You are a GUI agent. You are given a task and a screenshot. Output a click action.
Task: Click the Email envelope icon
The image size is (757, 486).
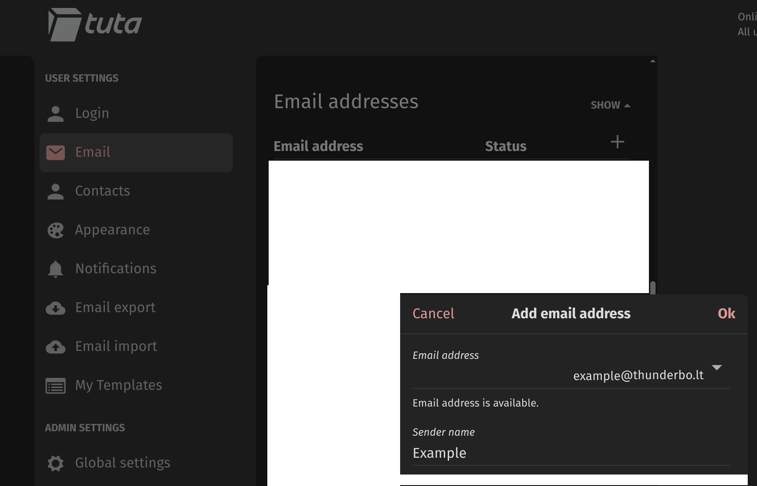(56, 153)
